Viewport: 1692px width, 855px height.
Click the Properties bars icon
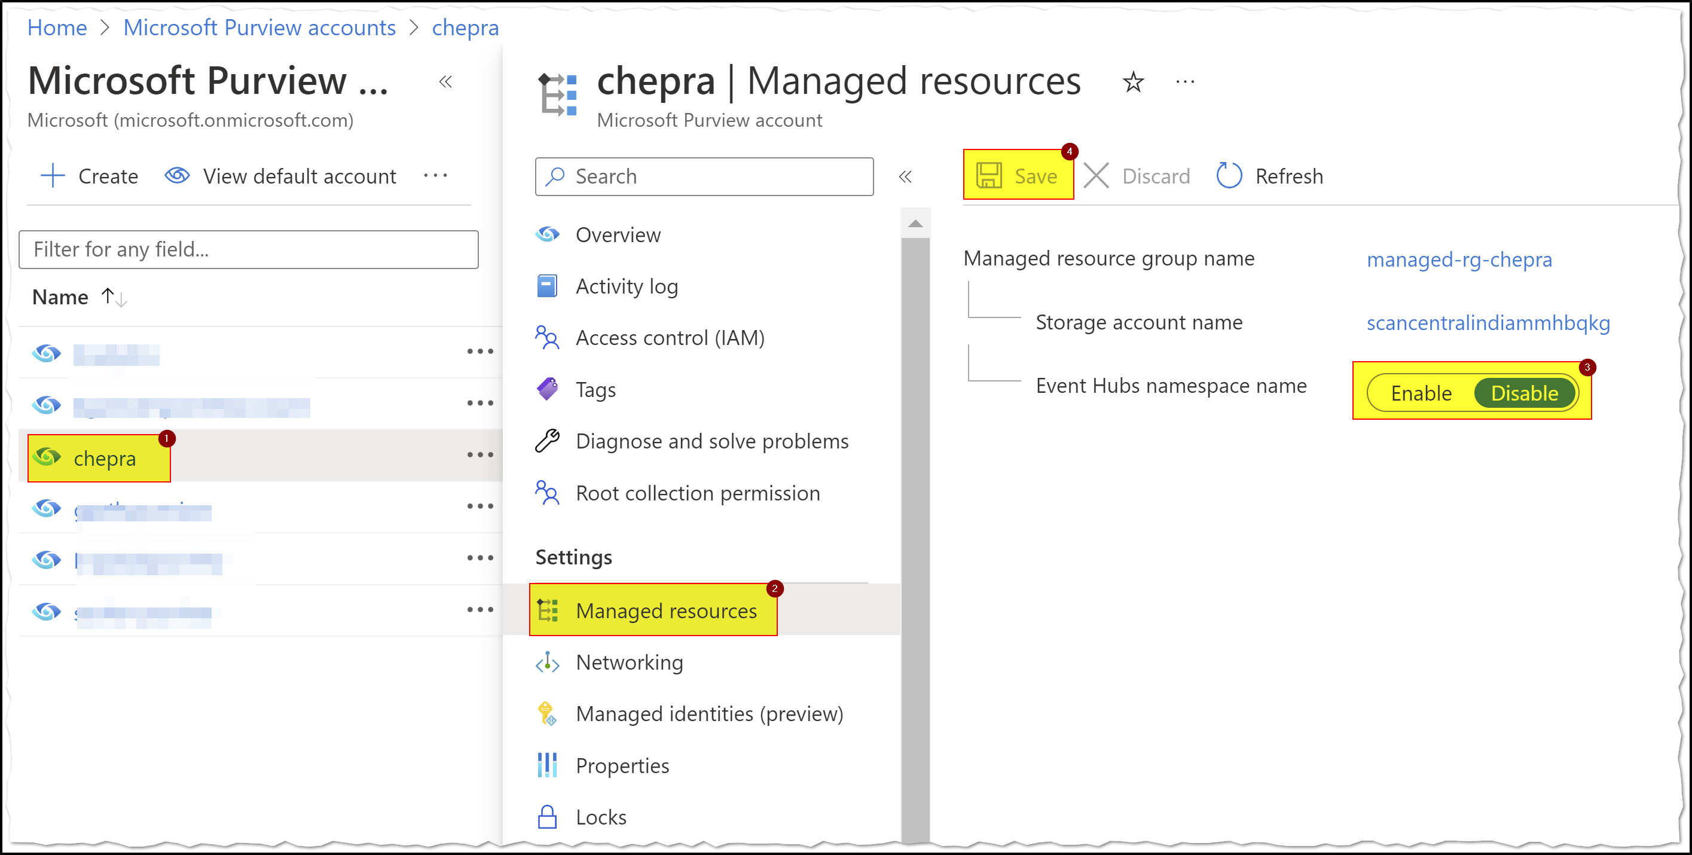click(547, 766)
